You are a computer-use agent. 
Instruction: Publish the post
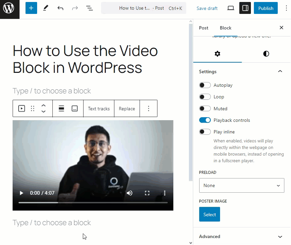266,8
